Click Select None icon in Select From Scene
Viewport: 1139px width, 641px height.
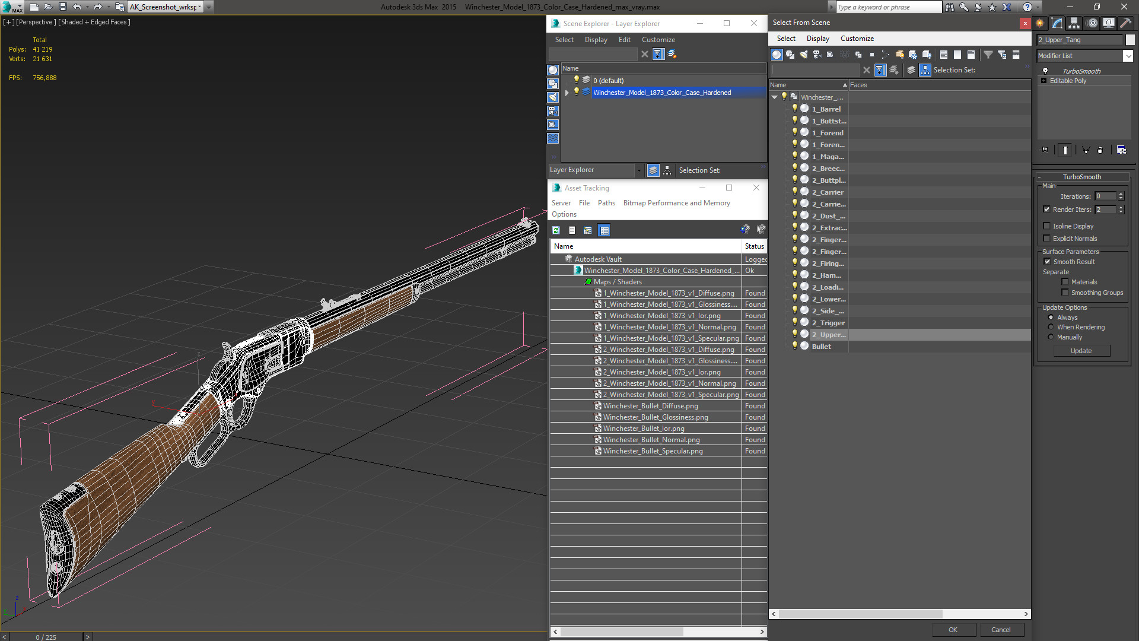[957, 55]
